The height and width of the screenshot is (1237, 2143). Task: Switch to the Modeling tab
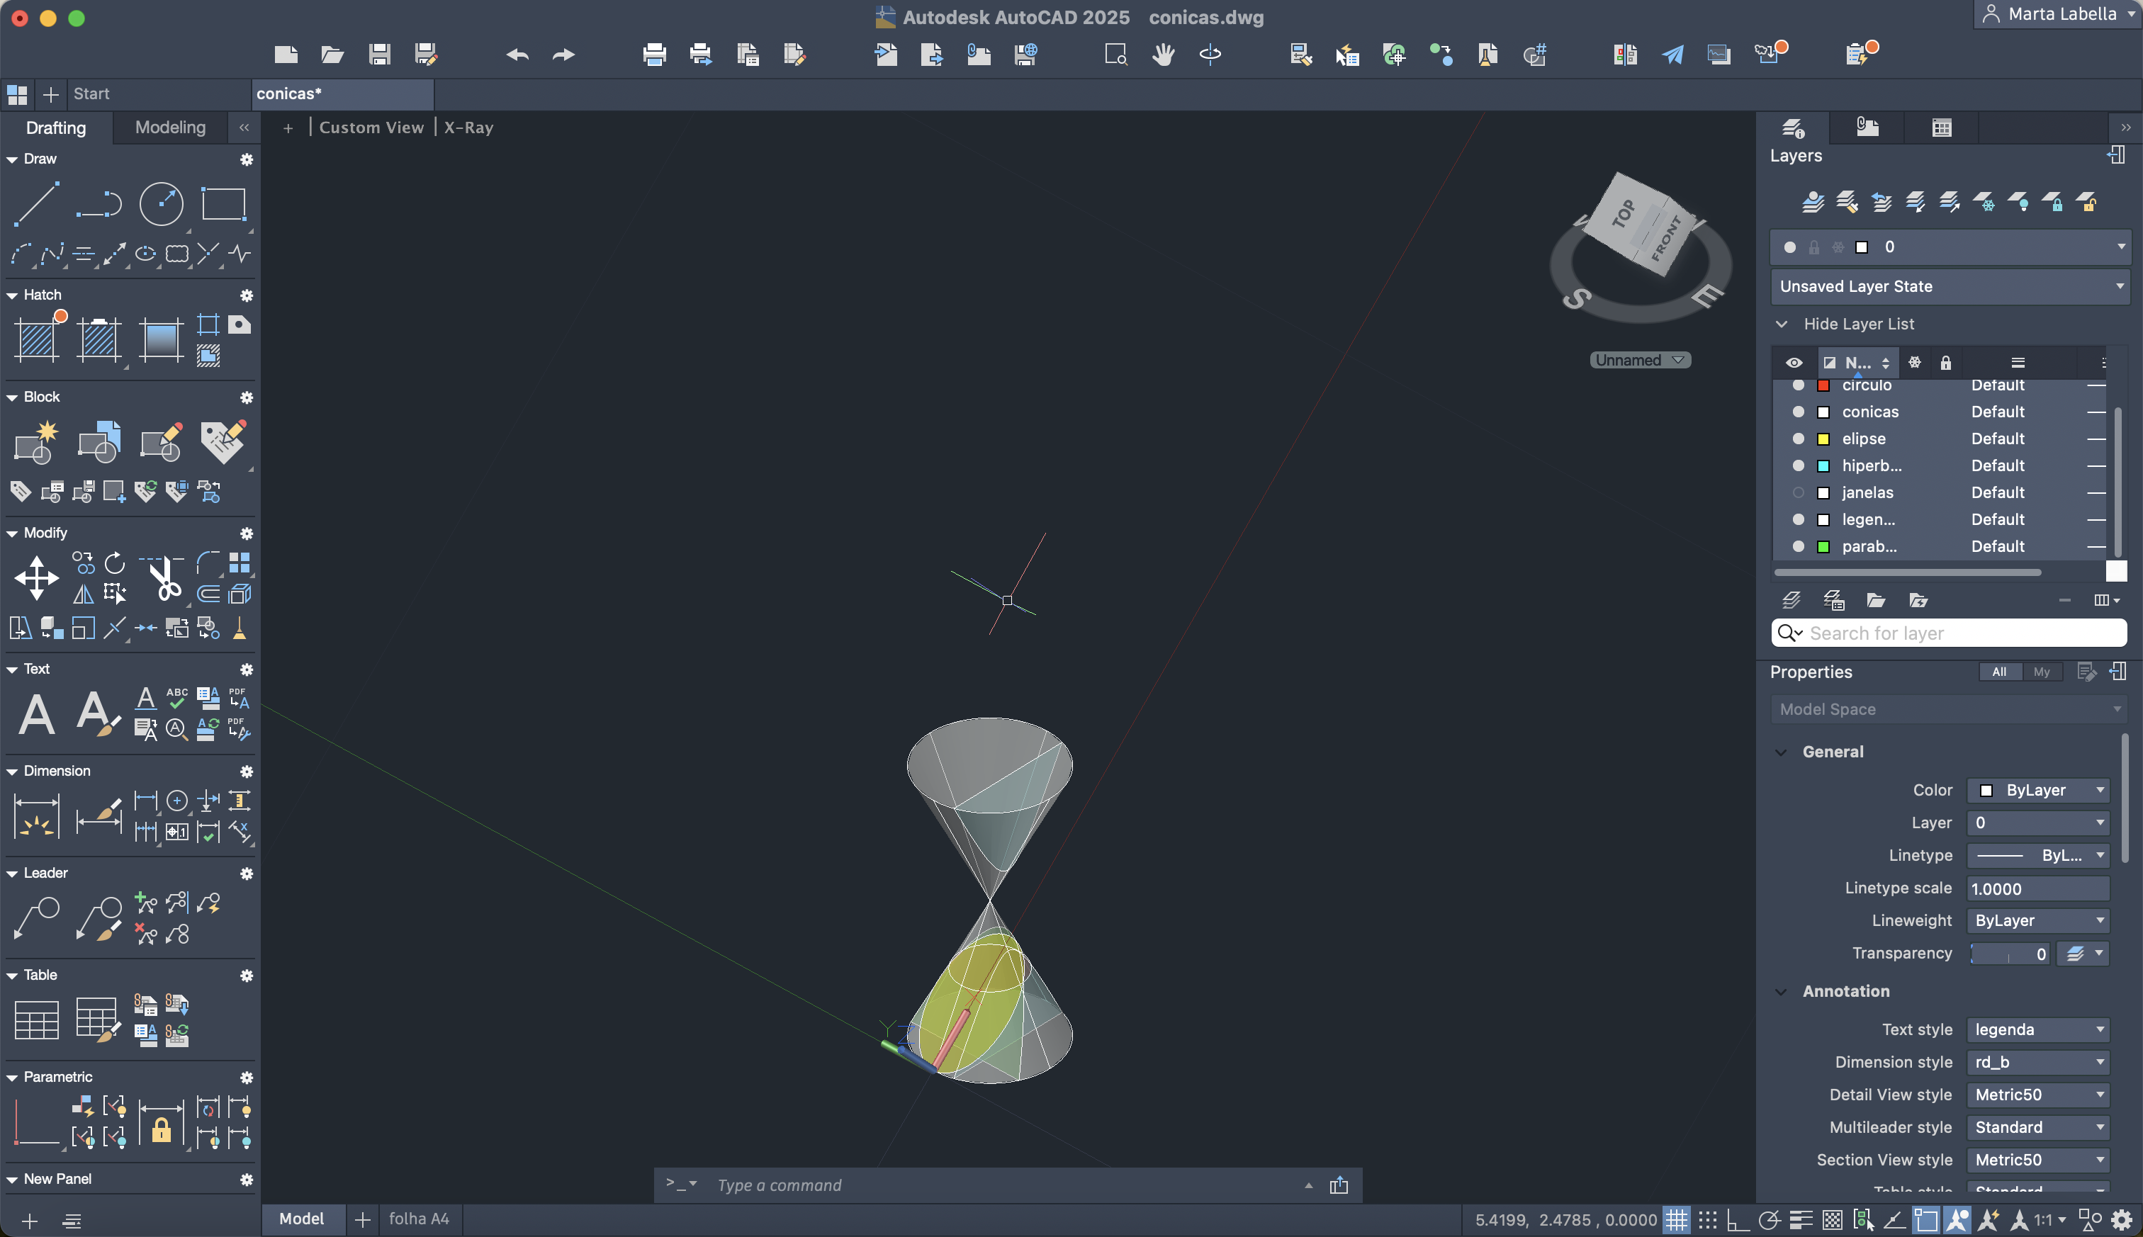pos(170,128)
